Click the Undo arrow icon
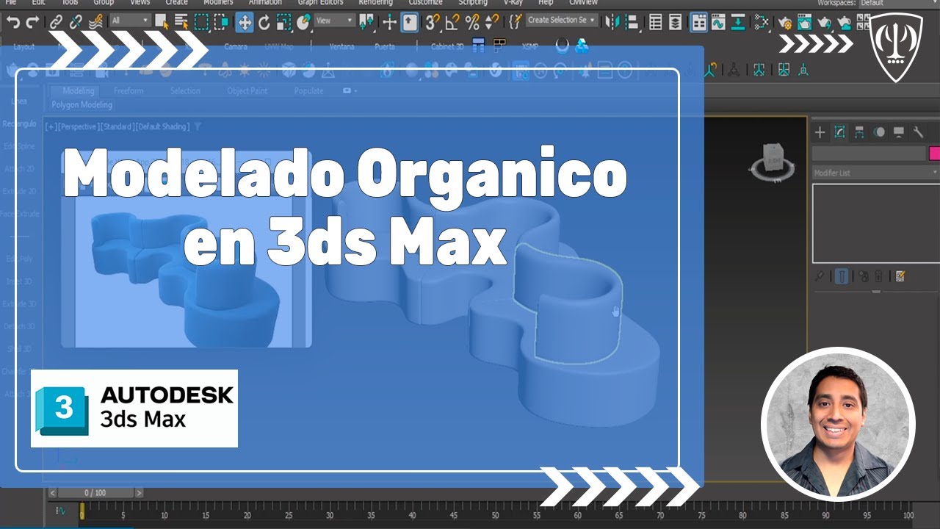Image resolution: width=940 pixels, height=529 pixels. pyautogui.click(x=12, y=22)
